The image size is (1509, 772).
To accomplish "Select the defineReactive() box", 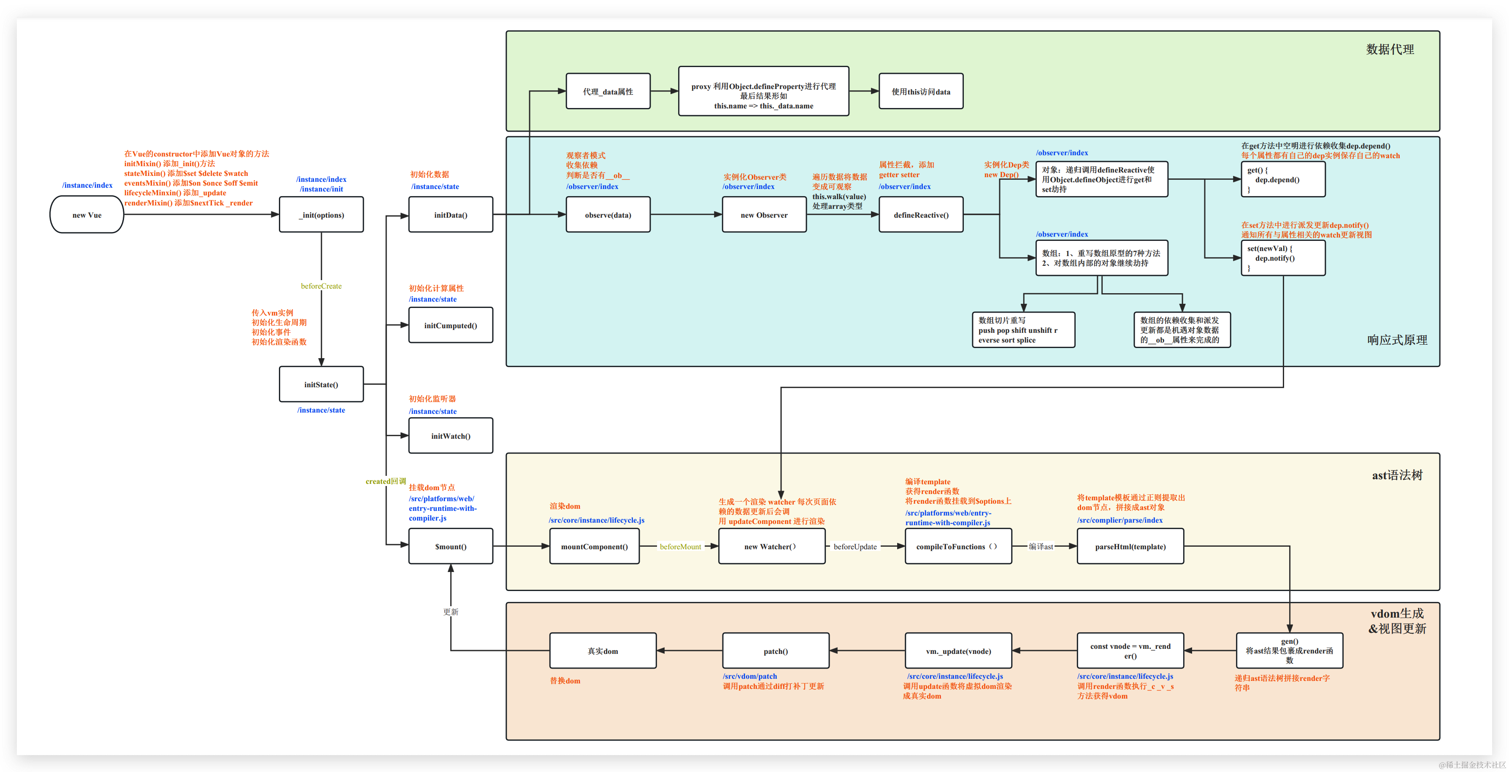I will point(921,215).
